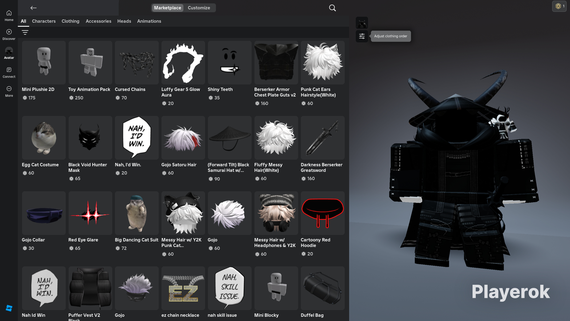Viewport: 570px width, 321px height.
Task: Open the Nah, I'd Win. speech bubble item
Action: coord(137,138)
